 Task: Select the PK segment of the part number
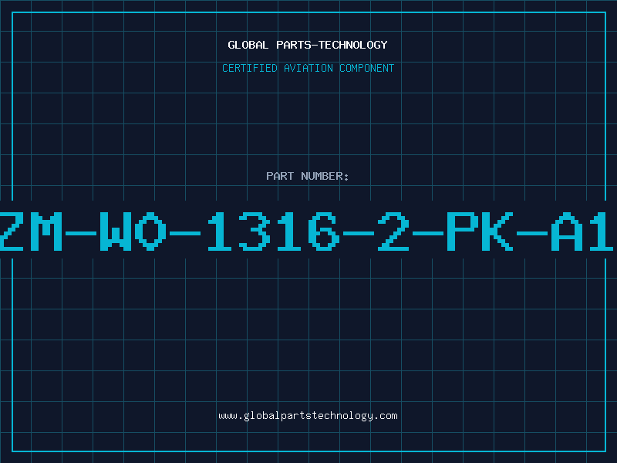pos(480,231)
